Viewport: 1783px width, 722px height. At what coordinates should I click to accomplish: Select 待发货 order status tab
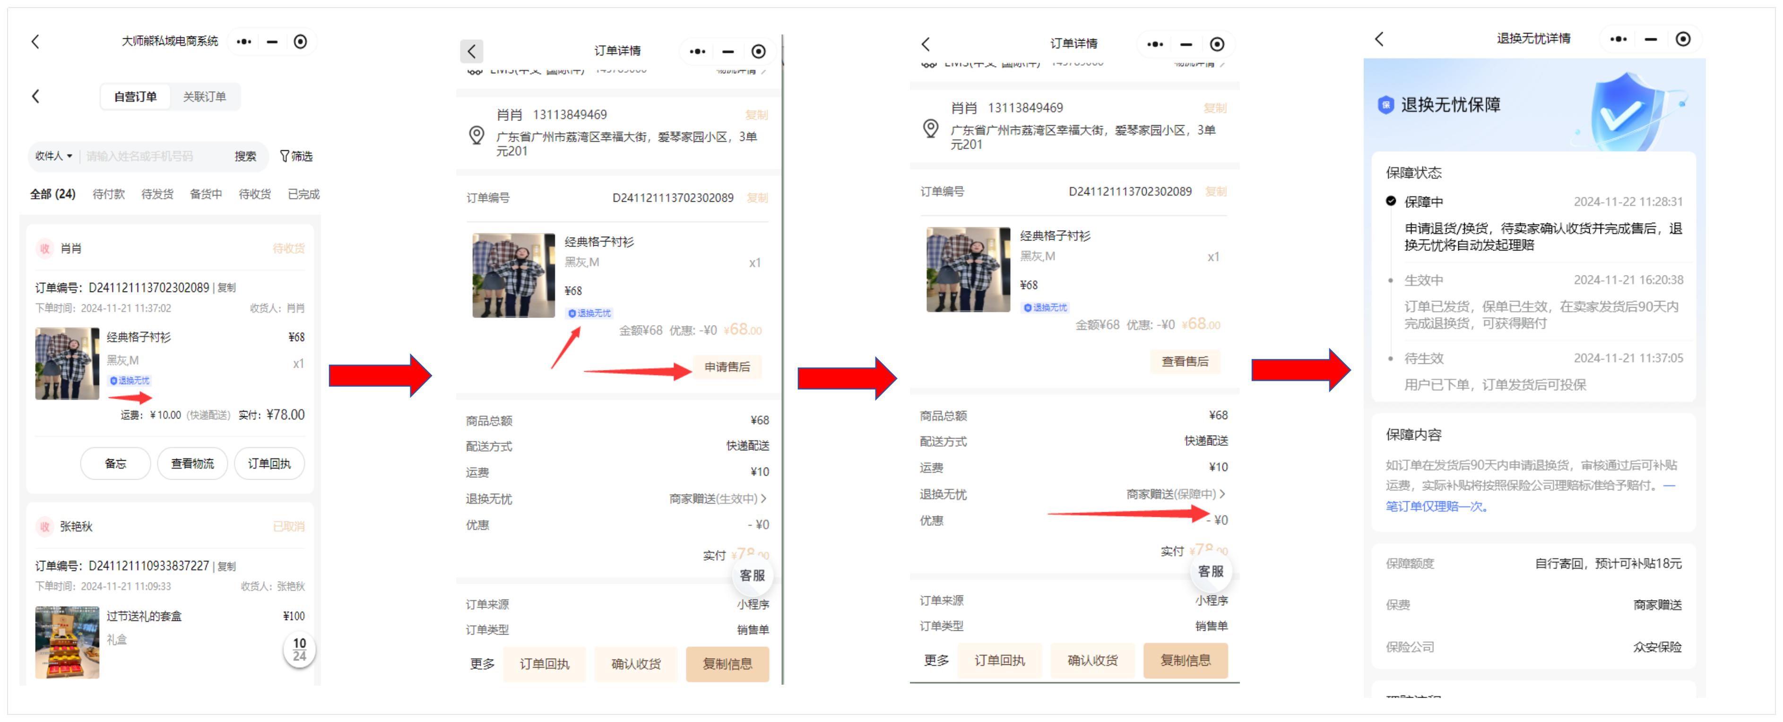coord(157,194)
